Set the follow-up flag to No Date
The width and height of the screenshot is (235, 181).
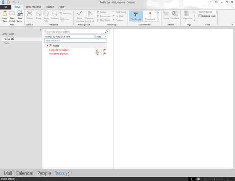coord(118,16)
